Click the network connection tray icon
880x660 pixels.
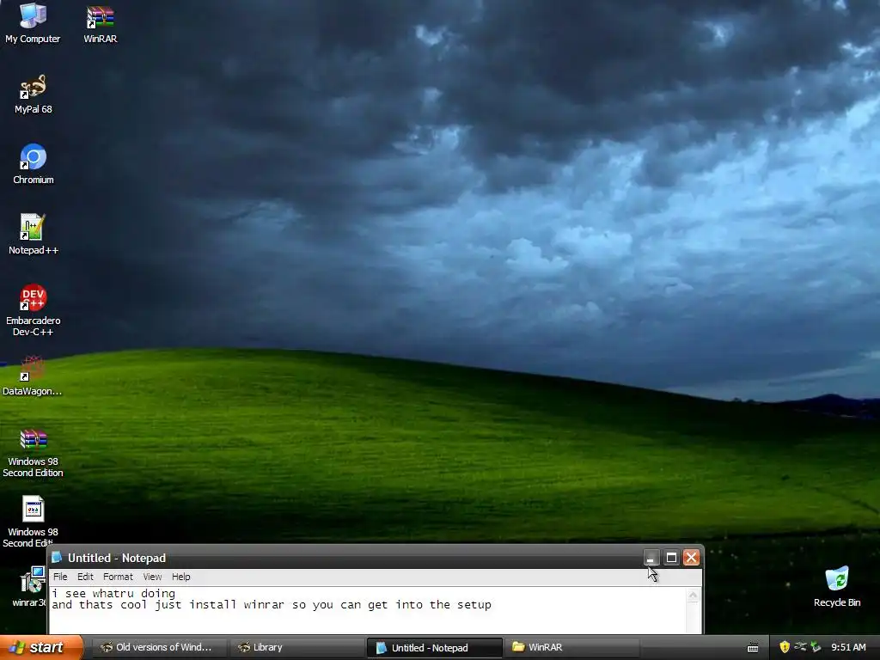[800, 647]
